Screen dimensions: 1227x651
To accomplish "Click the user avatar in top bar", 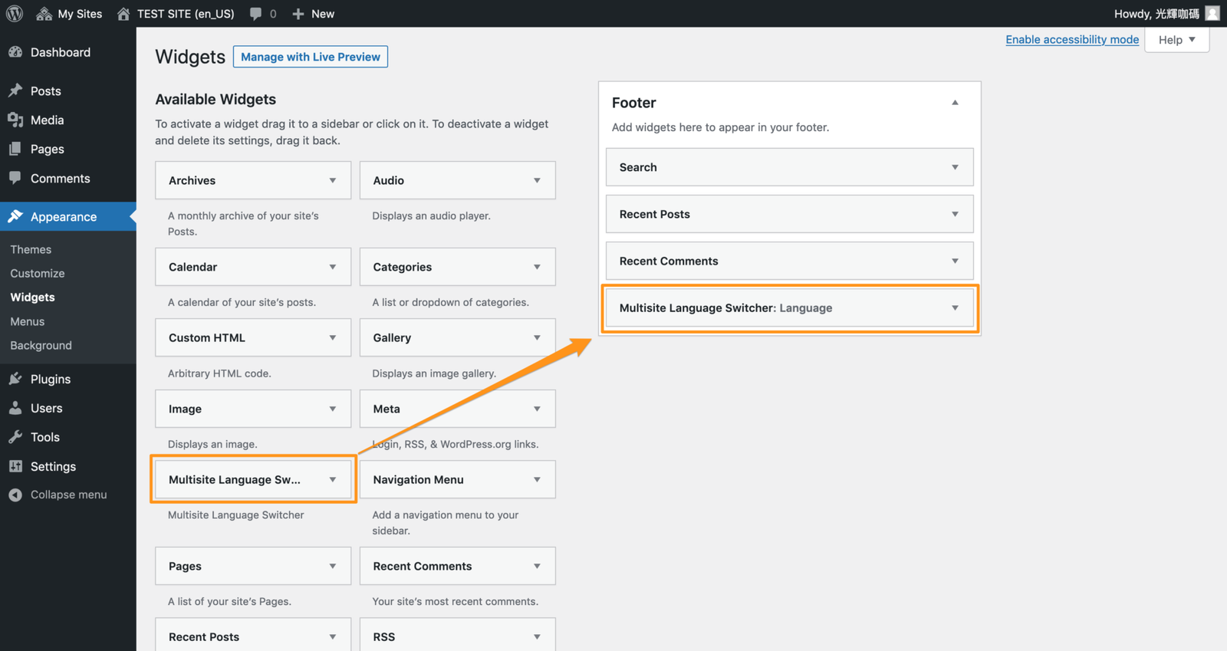I will coord(1212,14).
